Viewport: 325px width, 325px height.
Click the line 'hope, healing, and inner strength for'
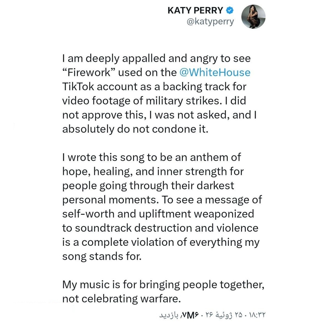[x=153, y=171]
